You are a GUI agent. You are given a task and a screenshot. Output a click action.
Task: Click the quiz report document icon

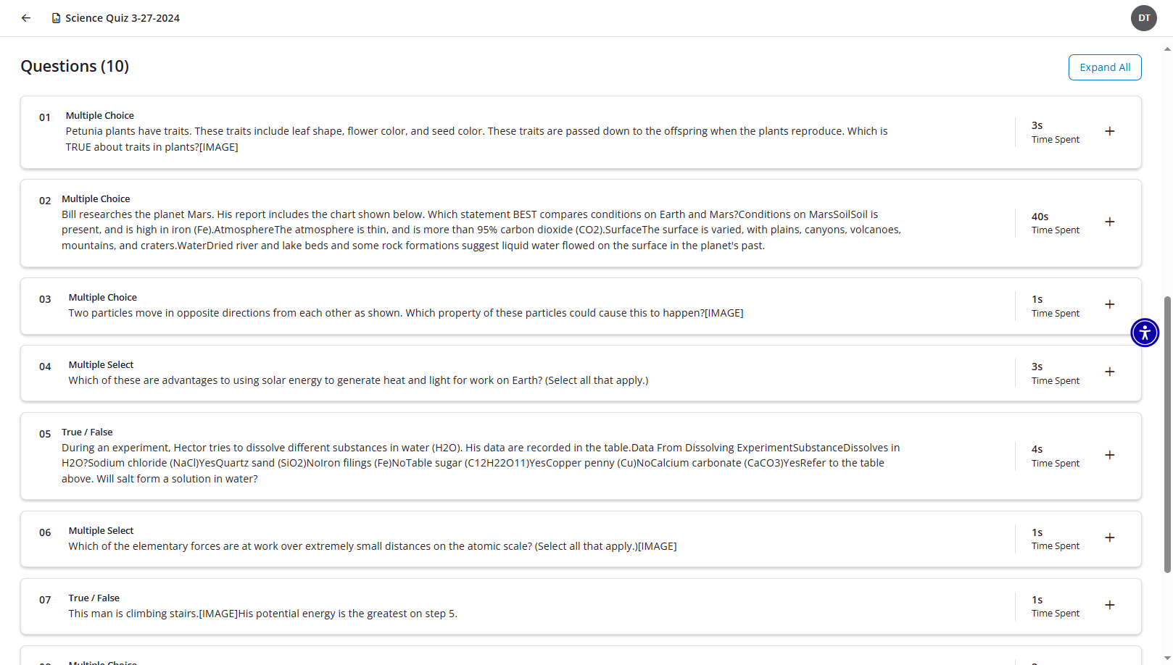[56, 17]
